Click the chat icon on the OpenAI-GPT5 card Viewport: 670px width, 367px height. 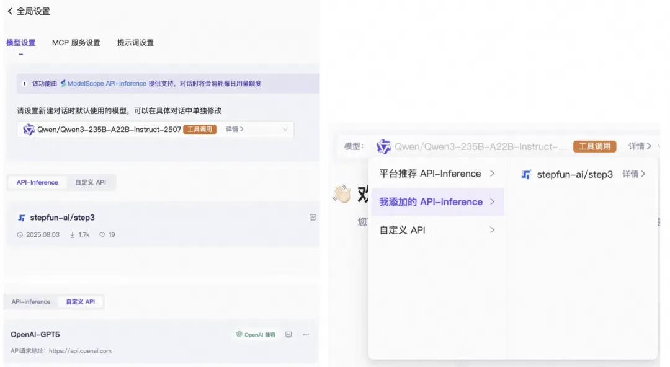coord(288,335)
